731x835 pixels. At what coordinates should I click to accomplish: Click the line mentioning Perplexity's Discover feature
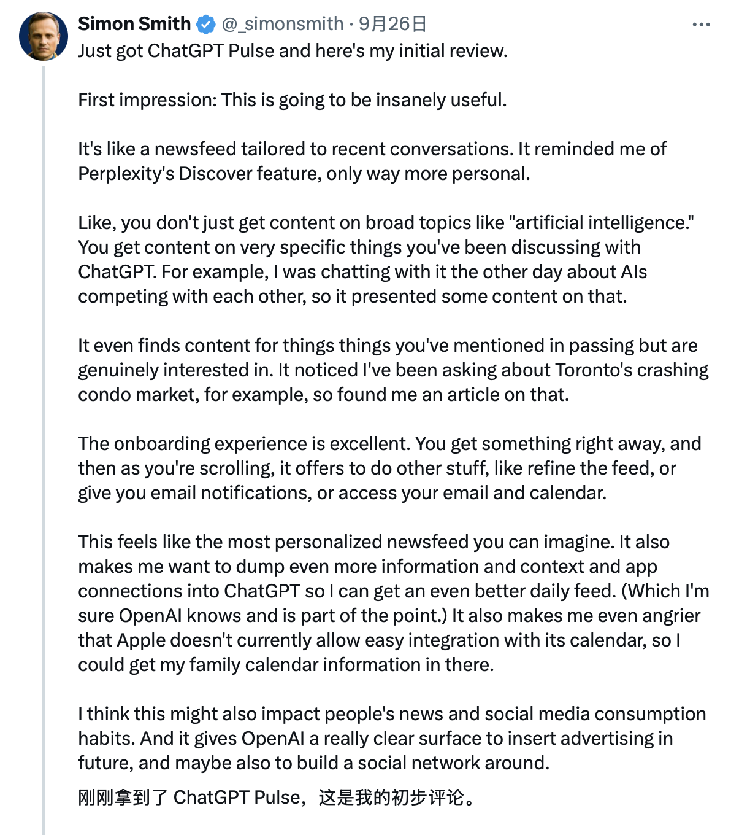tap(304, 173)
